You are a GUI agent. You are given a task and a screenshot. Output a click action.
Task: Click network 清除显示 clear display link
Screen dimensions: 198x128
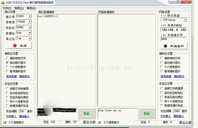click(179, 76)
